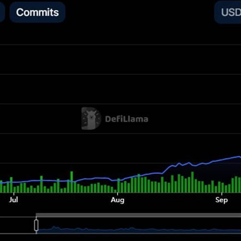Grab the range slider left handle

coord(36,225)
